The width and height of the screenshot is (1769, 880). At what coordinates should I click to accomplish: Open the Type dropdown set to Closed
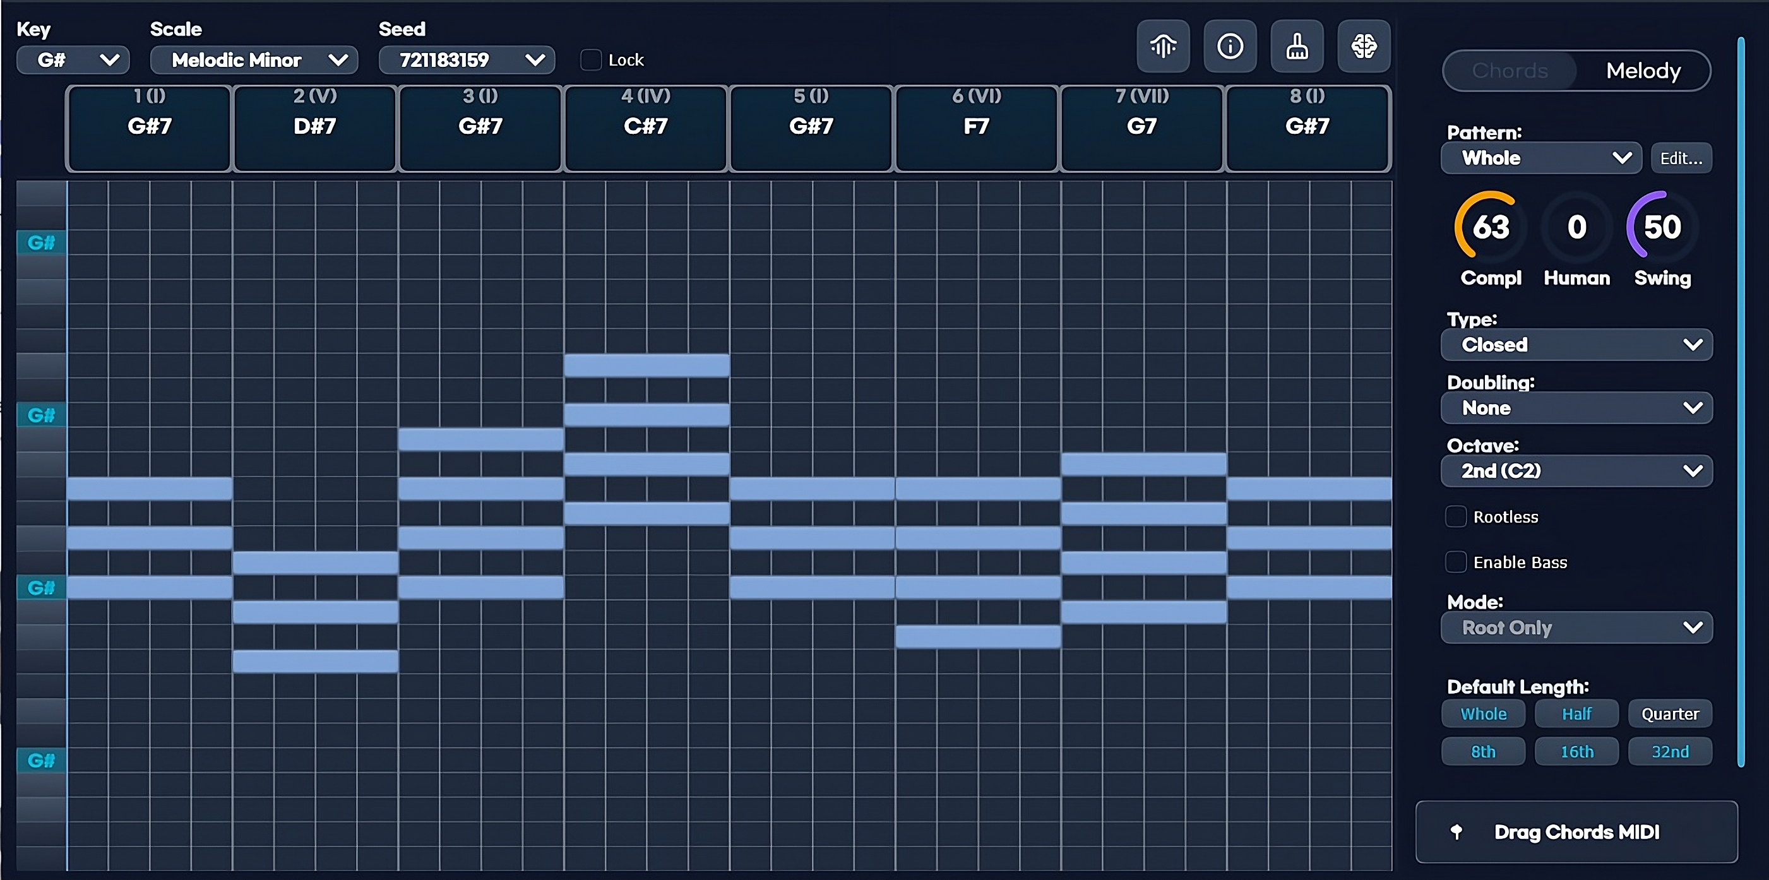[1576, 345]
